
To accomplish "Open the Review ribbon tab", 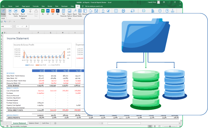I will pos(50,6).
